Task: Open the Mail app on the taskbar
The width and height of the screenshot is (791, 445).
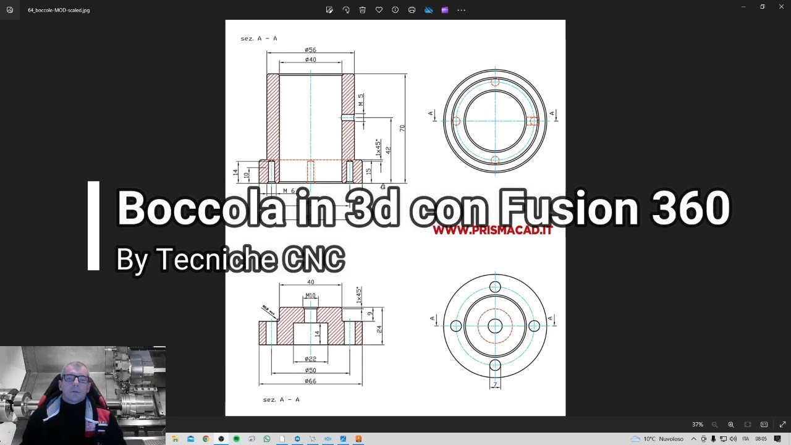Action: [191, 439]
